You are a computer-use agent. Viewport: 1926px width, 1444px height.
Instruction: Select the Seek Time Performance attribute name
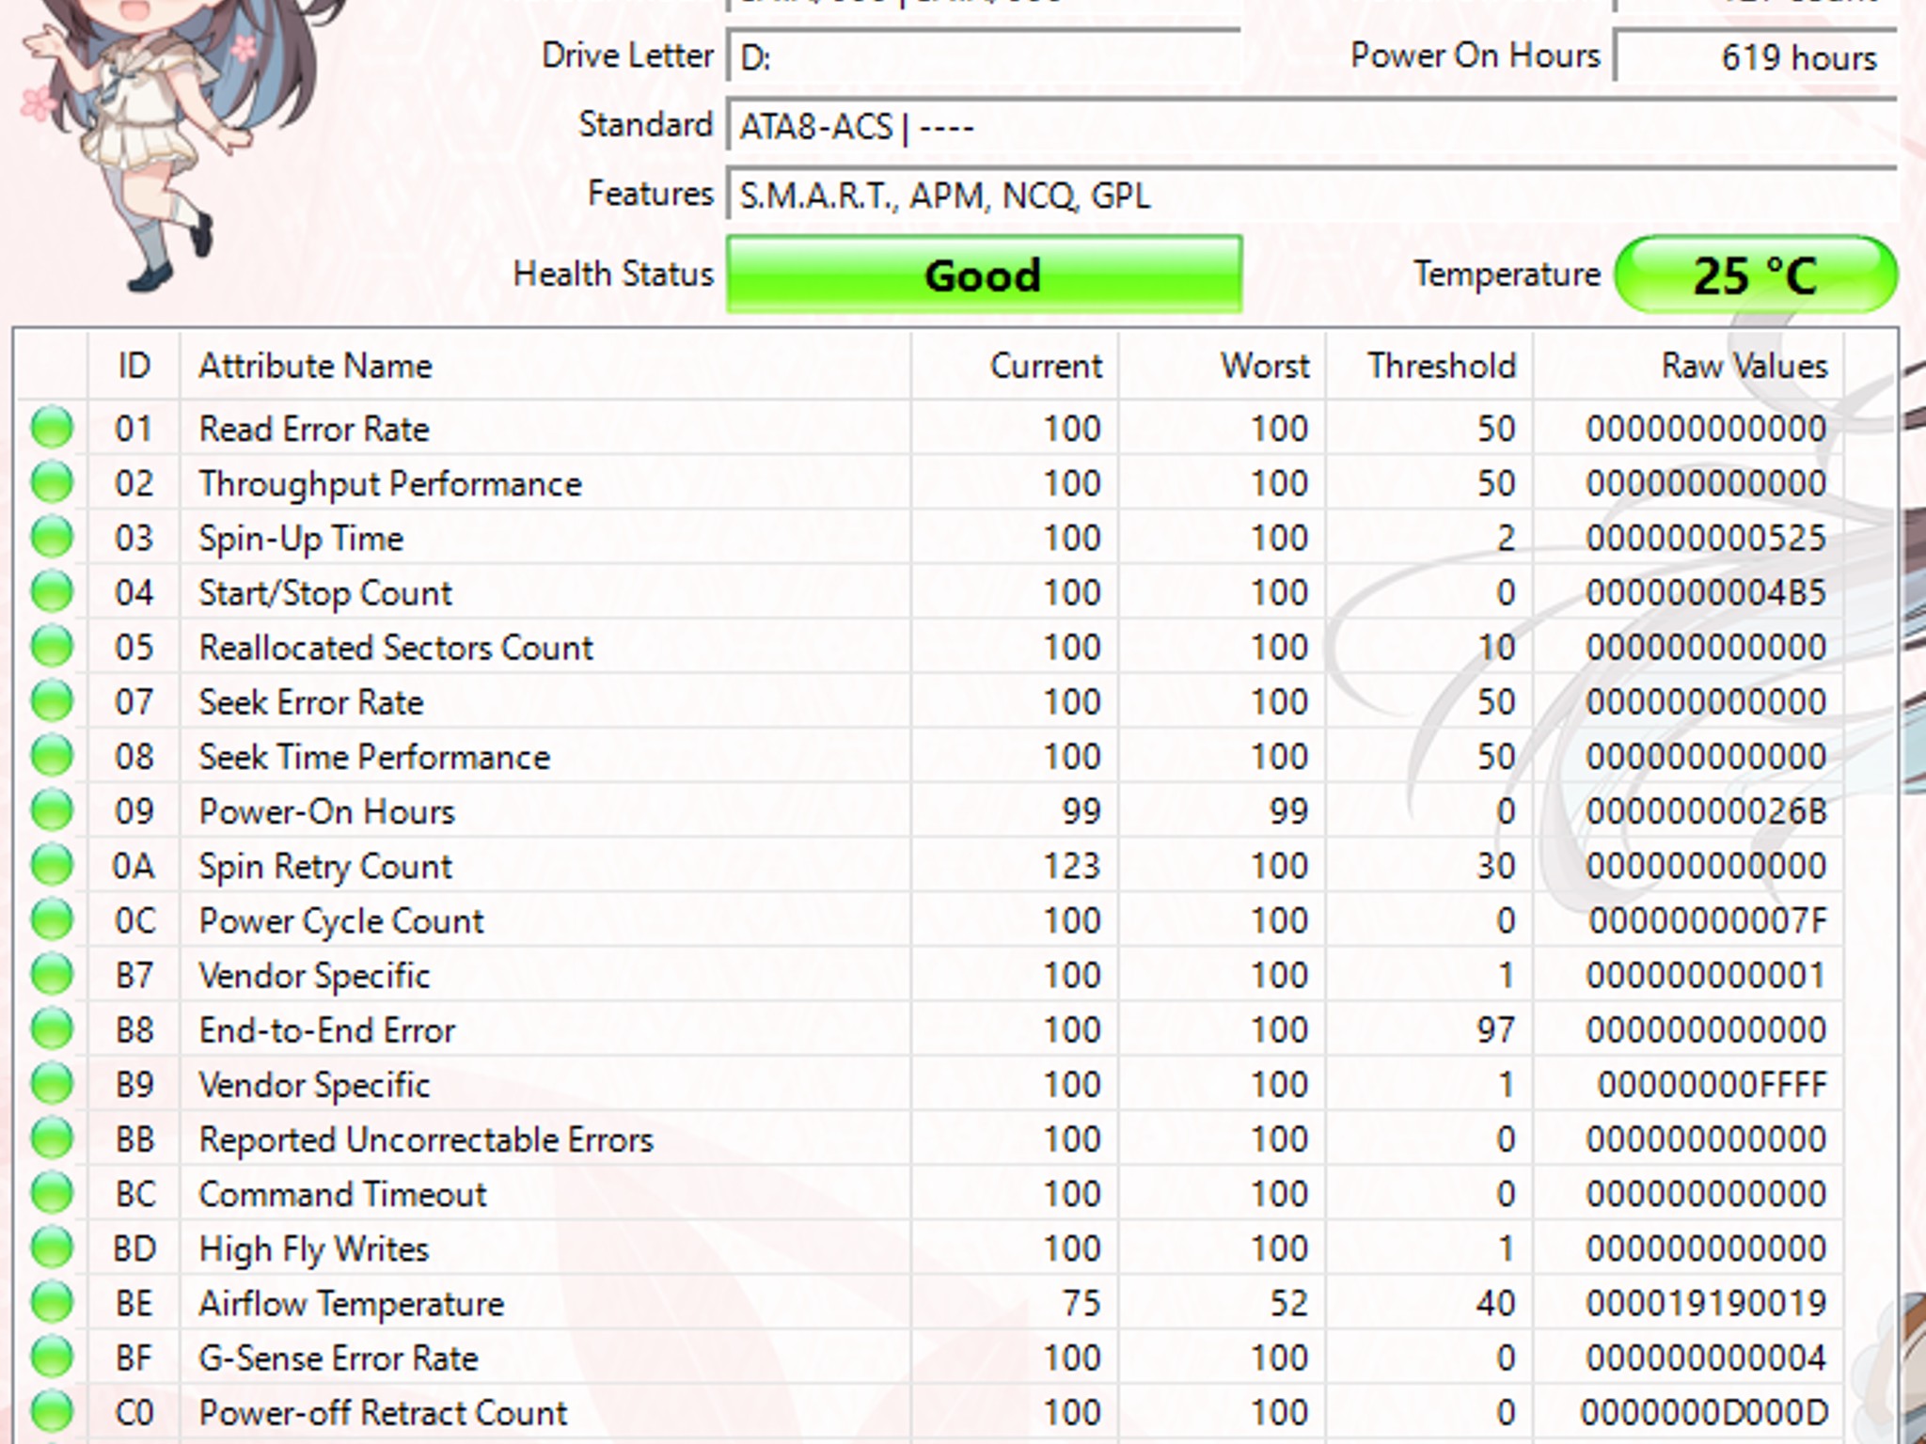374,757
